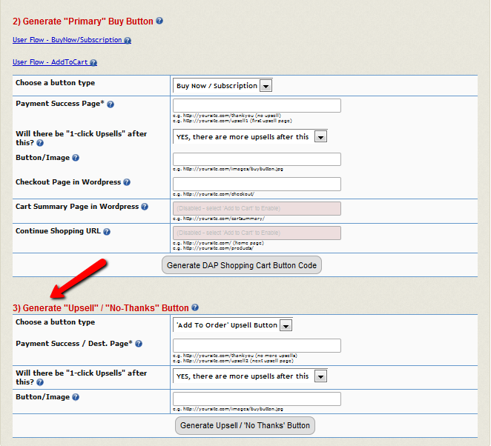Focus the Checkout Page in Wordpress text field

point(257,184)
